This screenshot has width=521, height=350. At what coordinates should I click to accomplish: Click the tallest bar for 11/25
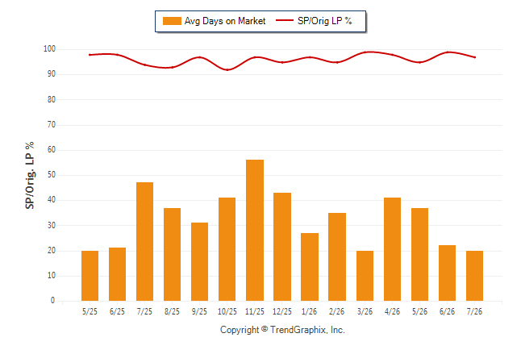click(x=255, y=231)
